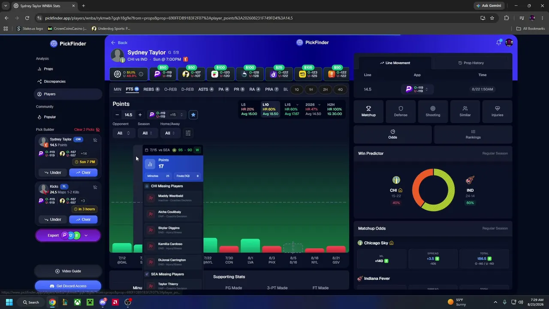Increase the points line with the plus button

click(140, 115)
